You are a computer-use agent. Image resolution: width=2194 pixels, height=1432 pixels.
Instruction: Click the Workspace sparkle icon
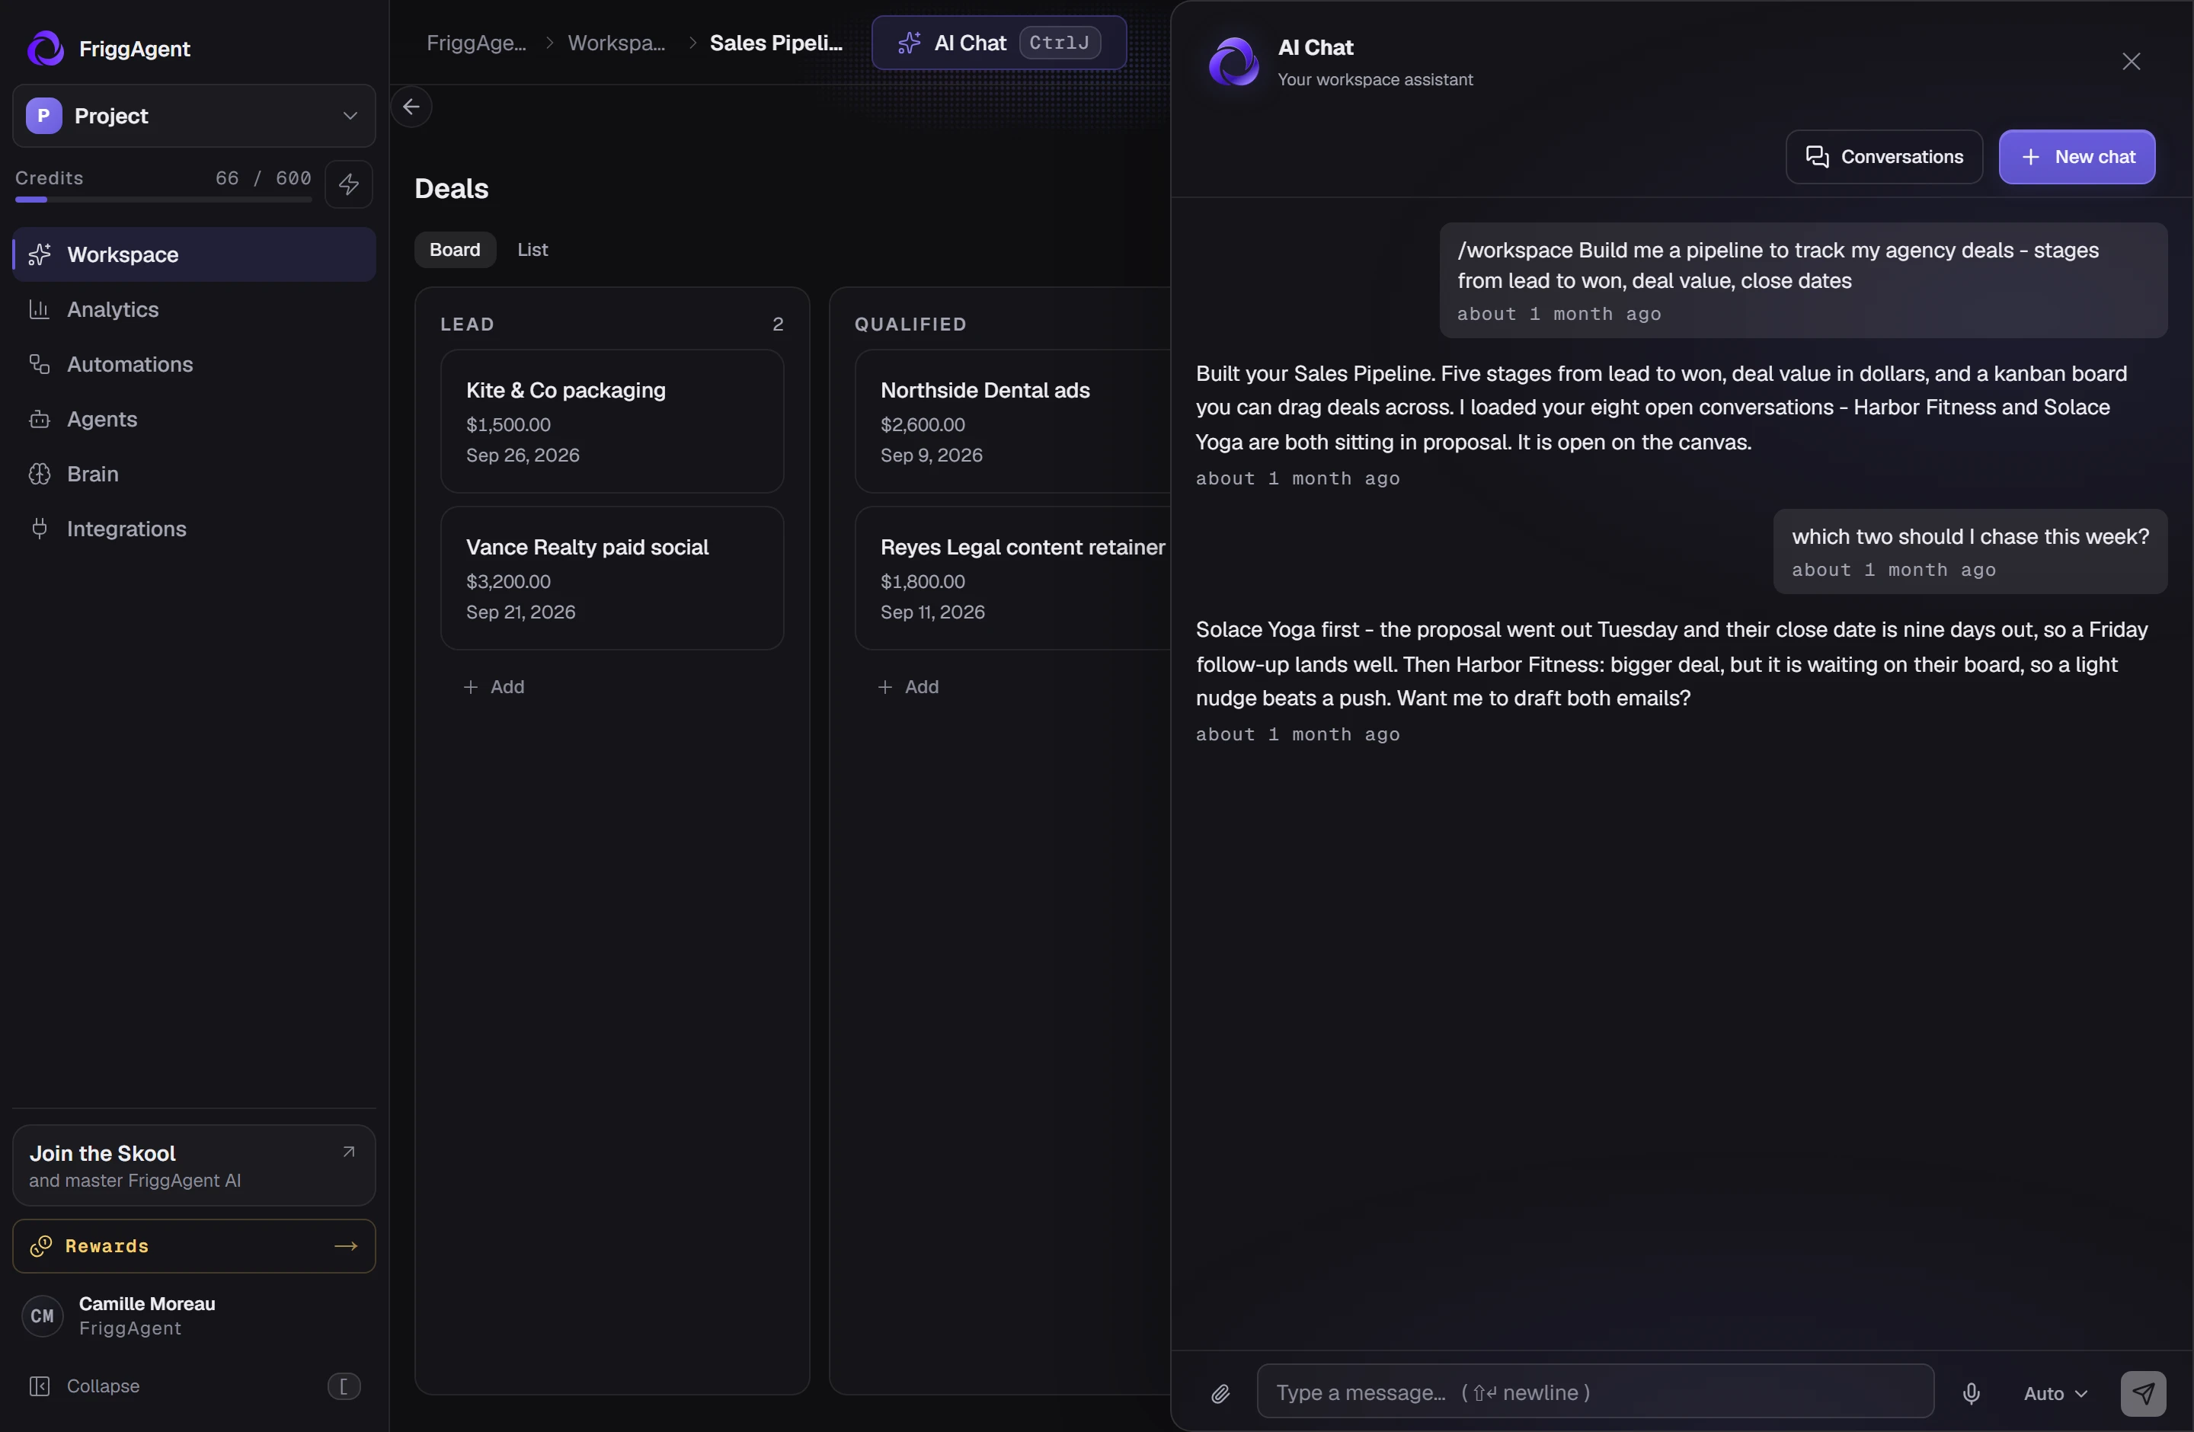pyautogui.click(x=39, y=254)
